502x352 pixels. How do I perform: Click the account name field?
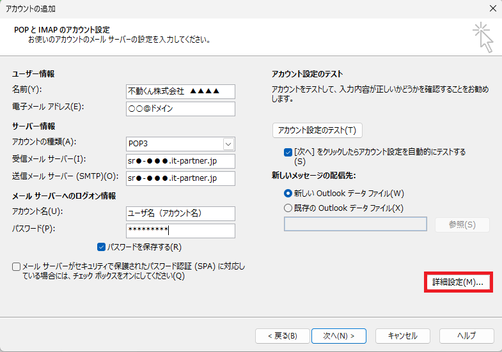(180, 213)
